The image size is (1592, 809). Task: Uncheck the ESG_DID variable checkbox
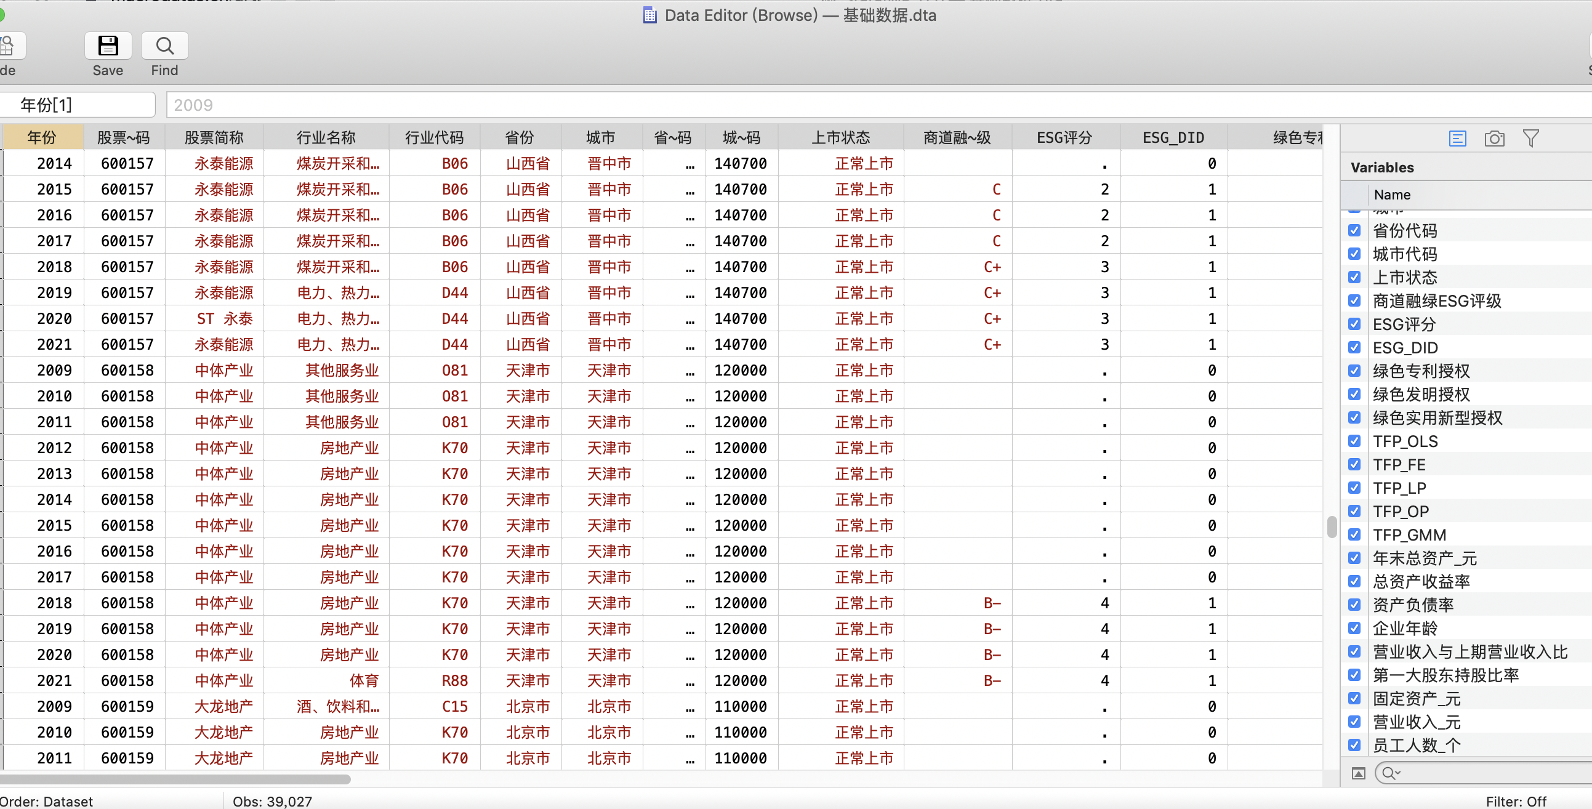click(x=1354, y=347)
